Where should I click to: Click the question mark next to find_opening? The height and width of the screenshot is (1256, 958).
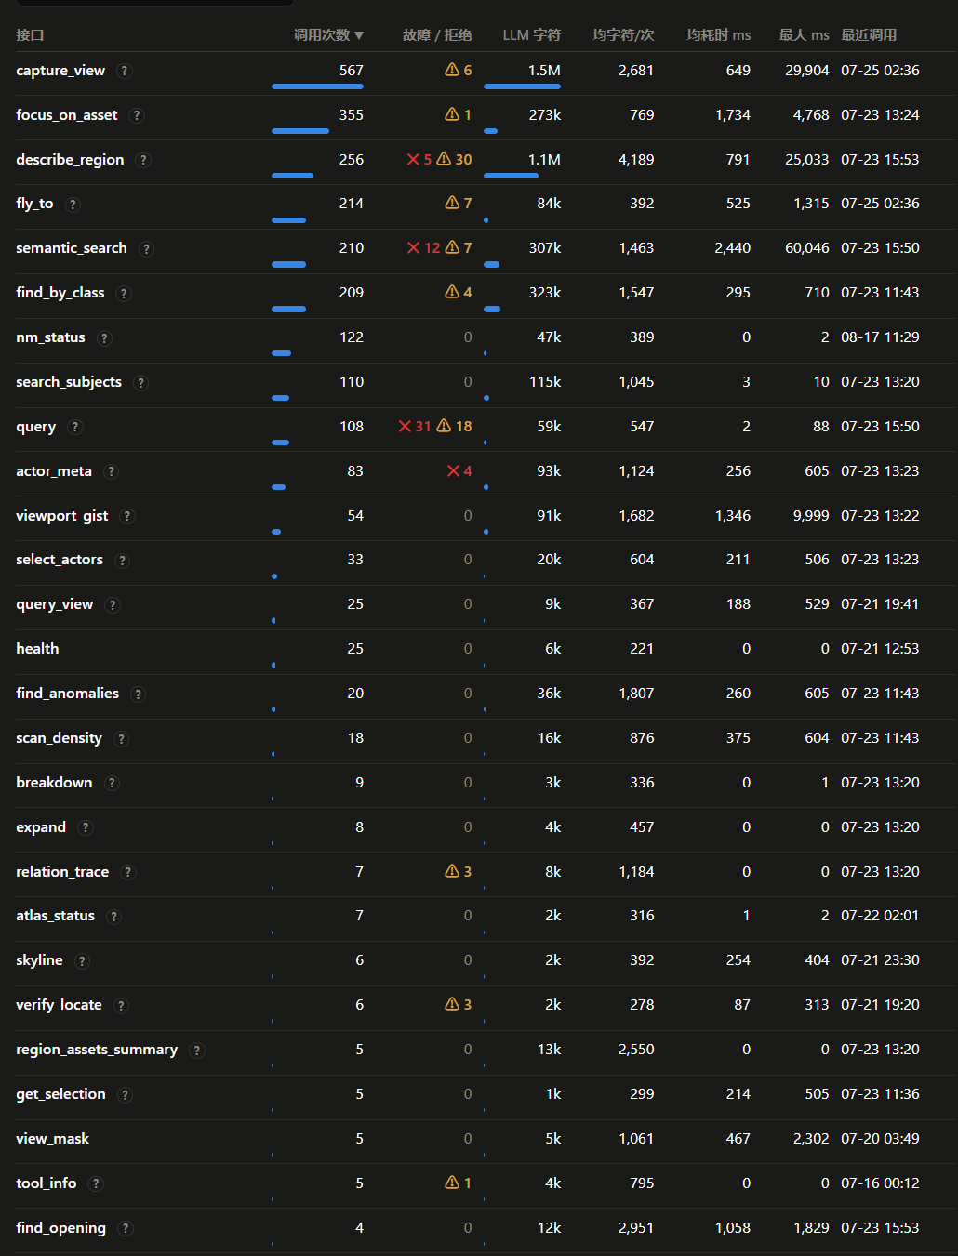(x=126, y=1228)
